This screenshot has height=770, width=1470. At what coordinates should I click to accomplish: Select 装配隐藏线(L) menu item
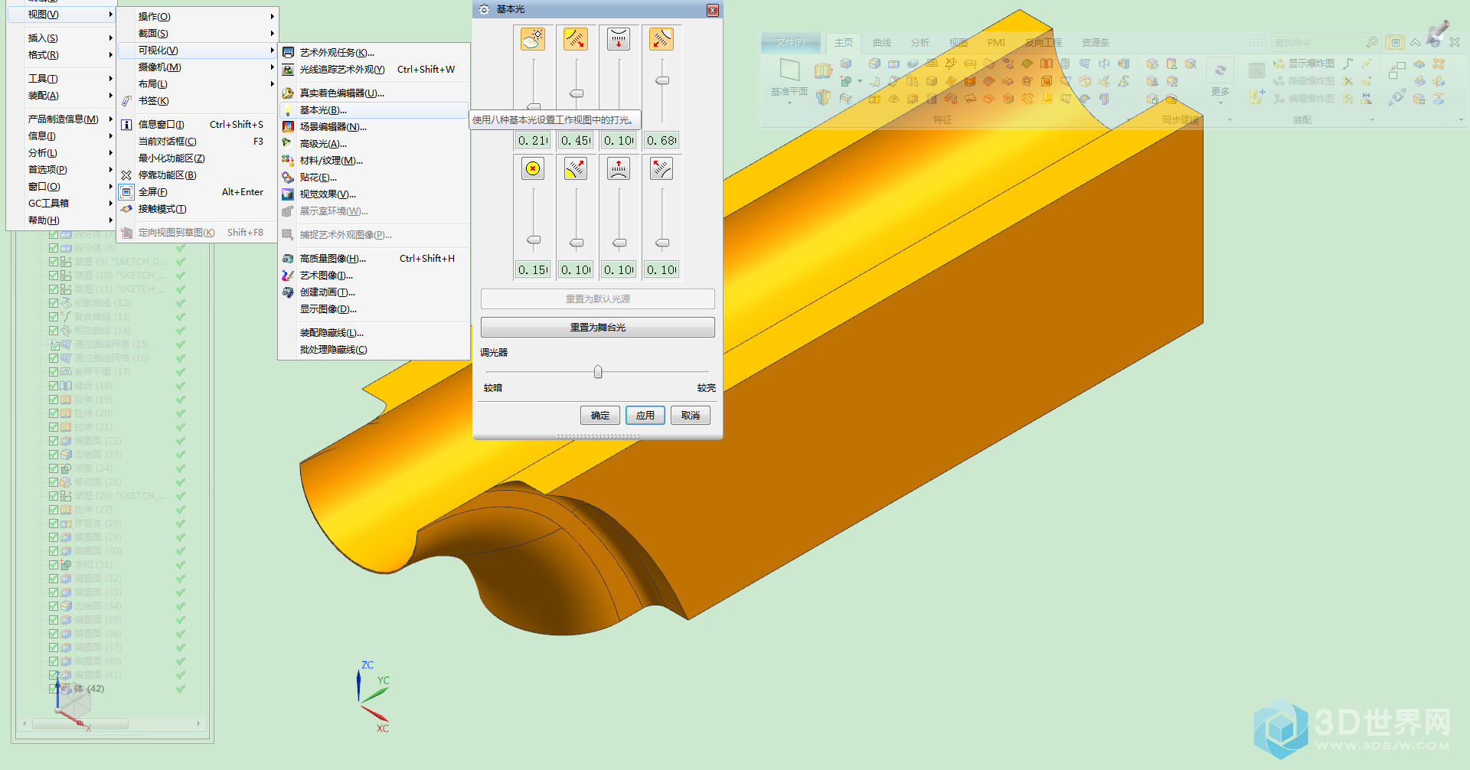374,333
